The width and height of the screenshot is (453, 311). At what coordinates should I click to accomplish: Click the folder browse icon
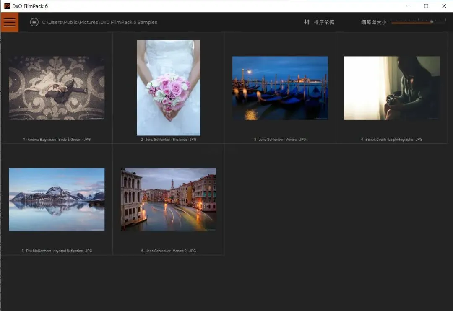(34, 22)
